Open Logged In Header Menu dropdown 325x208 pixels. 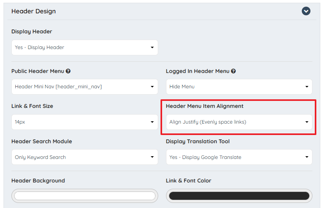click(x=239, y=87)
